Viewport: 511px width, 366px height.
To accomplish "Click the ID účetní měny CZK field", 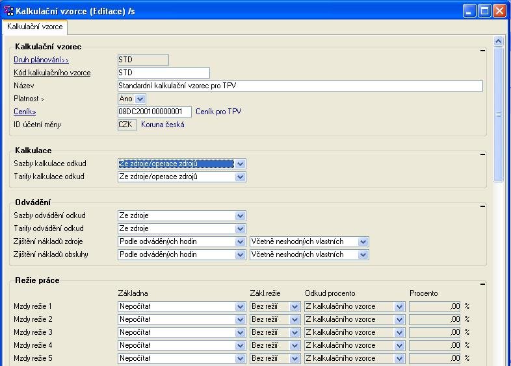I will click(127, 125).
